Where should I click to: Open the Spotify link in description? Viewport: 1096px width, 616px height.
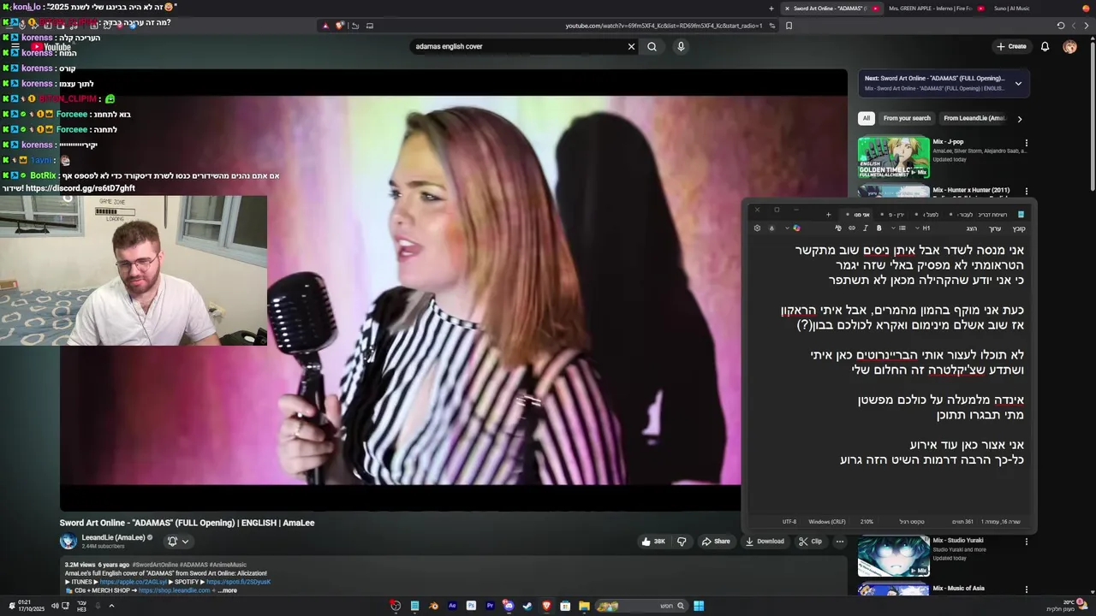pos(238,582)
